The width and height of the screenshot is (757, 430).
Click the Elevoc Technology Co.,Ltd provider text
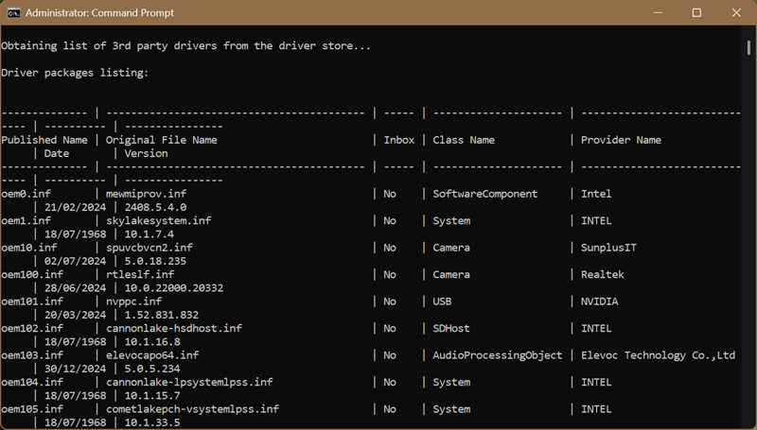coord(658,355)
